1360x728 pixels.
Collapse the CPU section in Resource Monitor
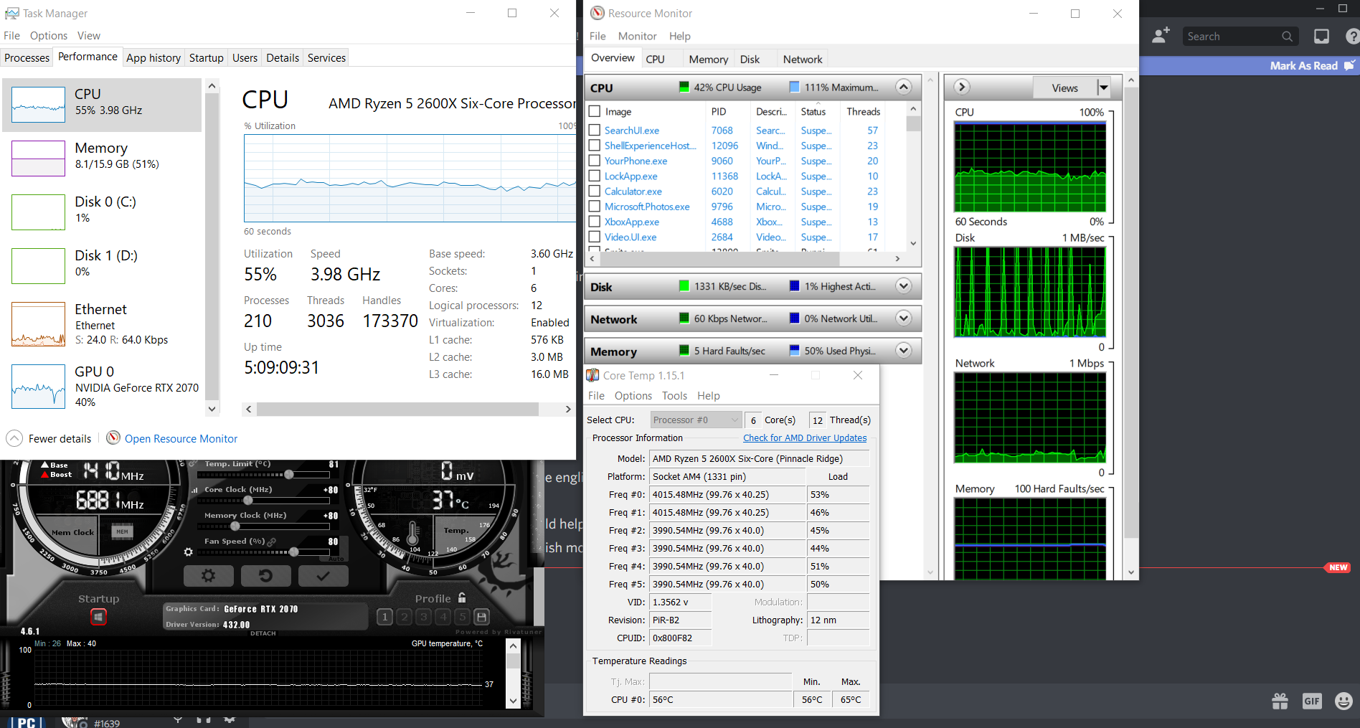click(x=904, y=88)
